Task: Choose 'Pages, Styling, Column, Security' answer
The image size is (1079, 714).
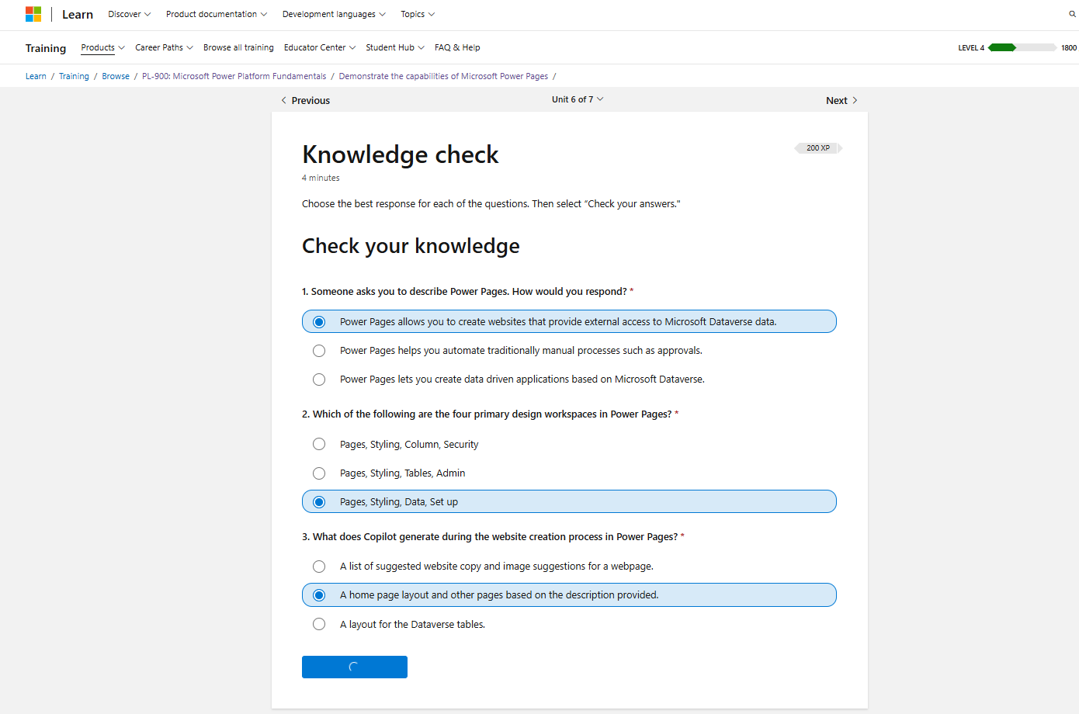Action: coord(569,444)
